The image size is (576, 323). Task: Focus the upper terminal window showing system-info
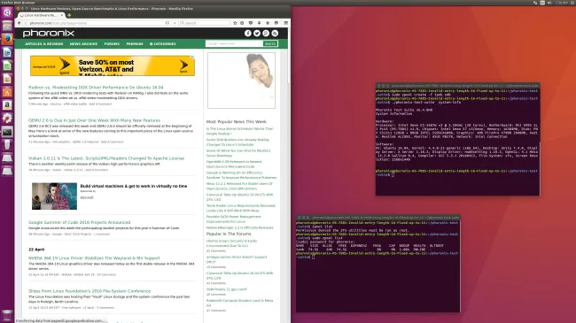458,139
